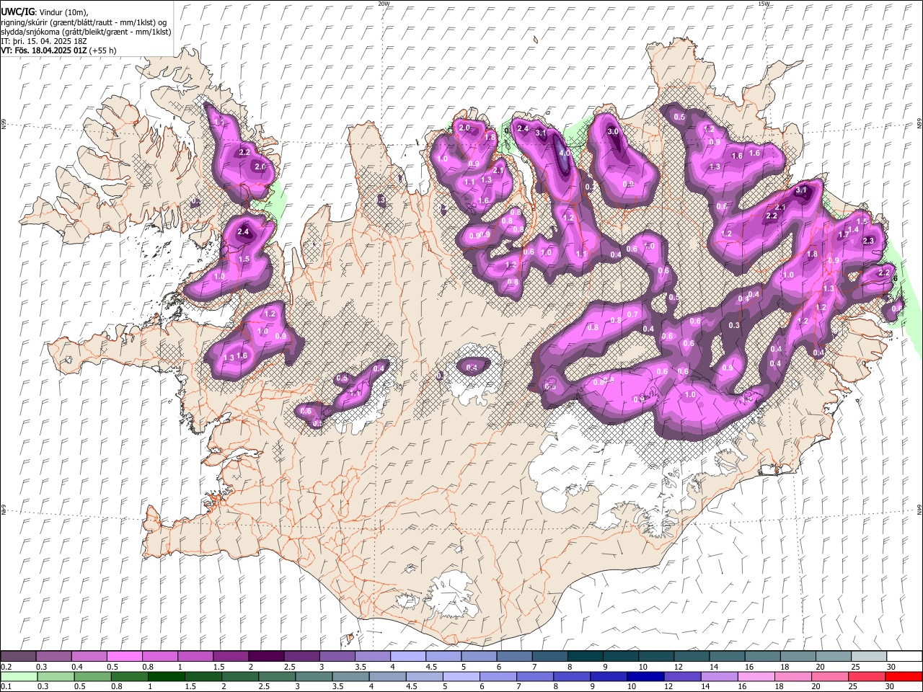This screenshot has width=923, height=692.
Task: Click the 1.7 precipitation value on the map
Action: click(844, 234)
